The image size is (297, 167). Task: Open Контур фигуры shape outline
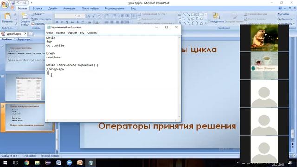[256, 19]
